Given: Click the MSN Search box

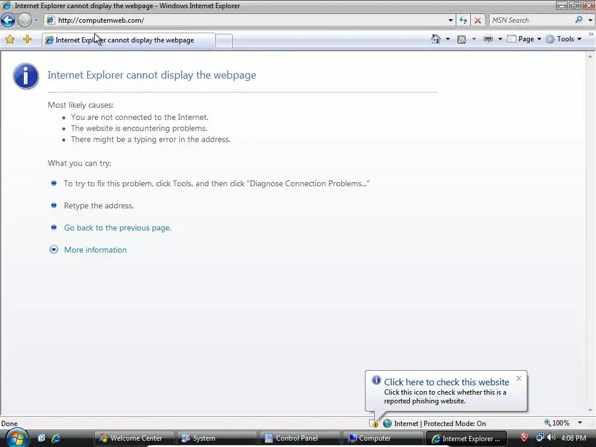Looking at the screenshot, I should [532, 20].
